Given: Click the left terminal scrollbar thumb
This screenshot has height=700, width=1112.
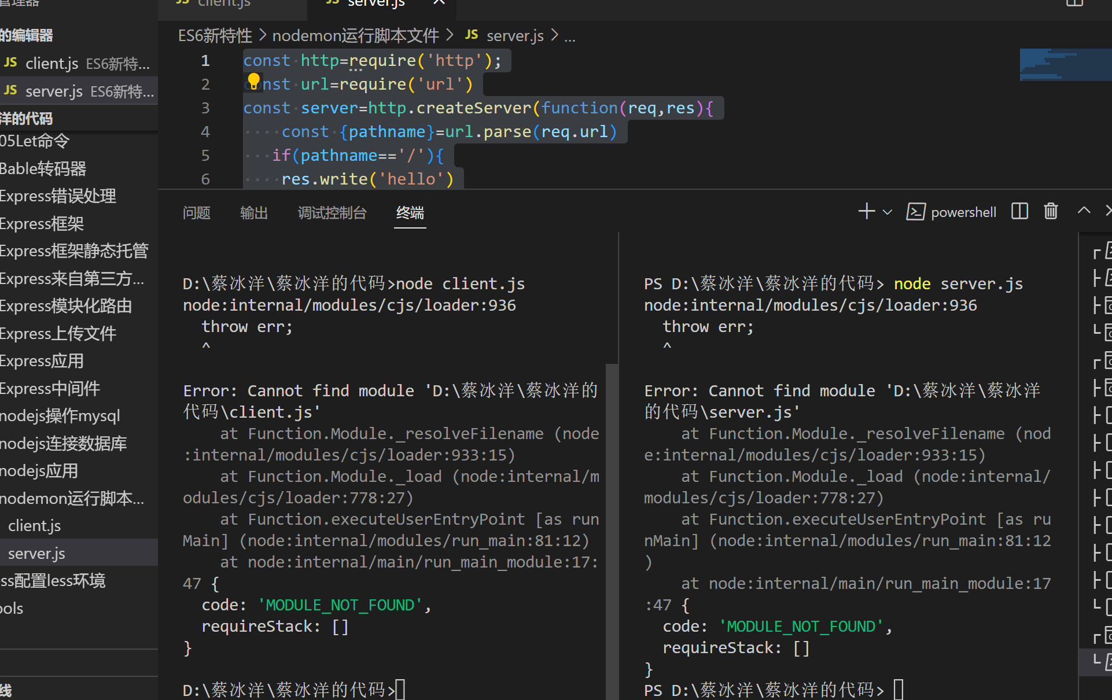Looking at the screenshot, I should click(x=612, y=532).
